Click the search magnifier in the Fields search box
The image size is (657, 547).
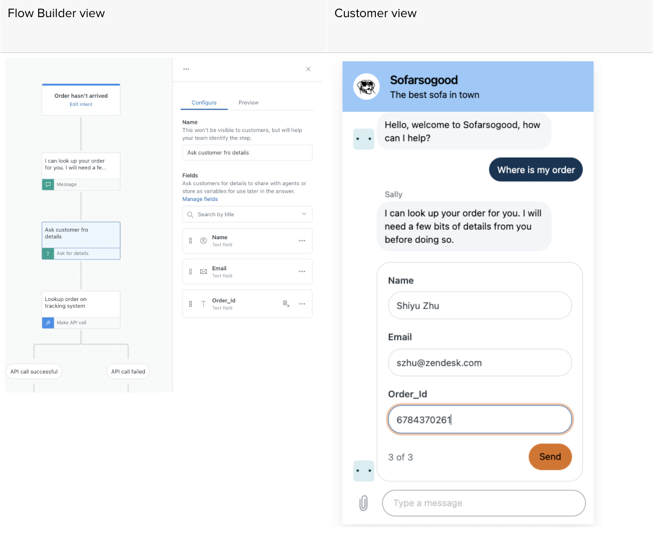pos(190,214)
